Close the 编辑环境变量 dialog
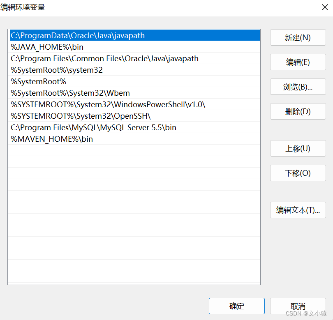Viewport: 333px width, 320px height. tap(325, 7)
